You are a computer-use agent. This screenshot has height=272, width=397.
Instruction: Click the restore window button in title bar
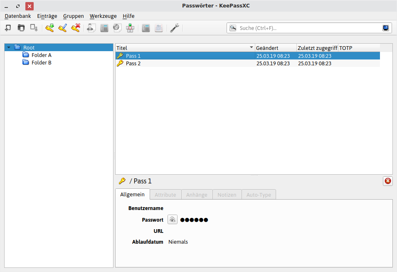[x=18, y=6]
